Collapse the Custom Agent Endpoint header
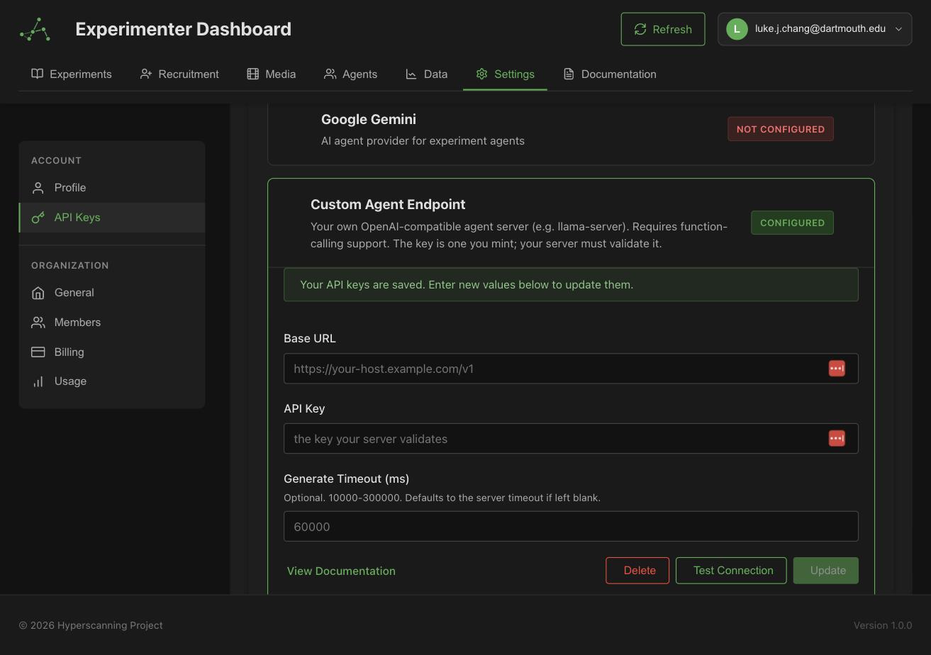Viewport: 931px width, 655px height. [571, 223]
